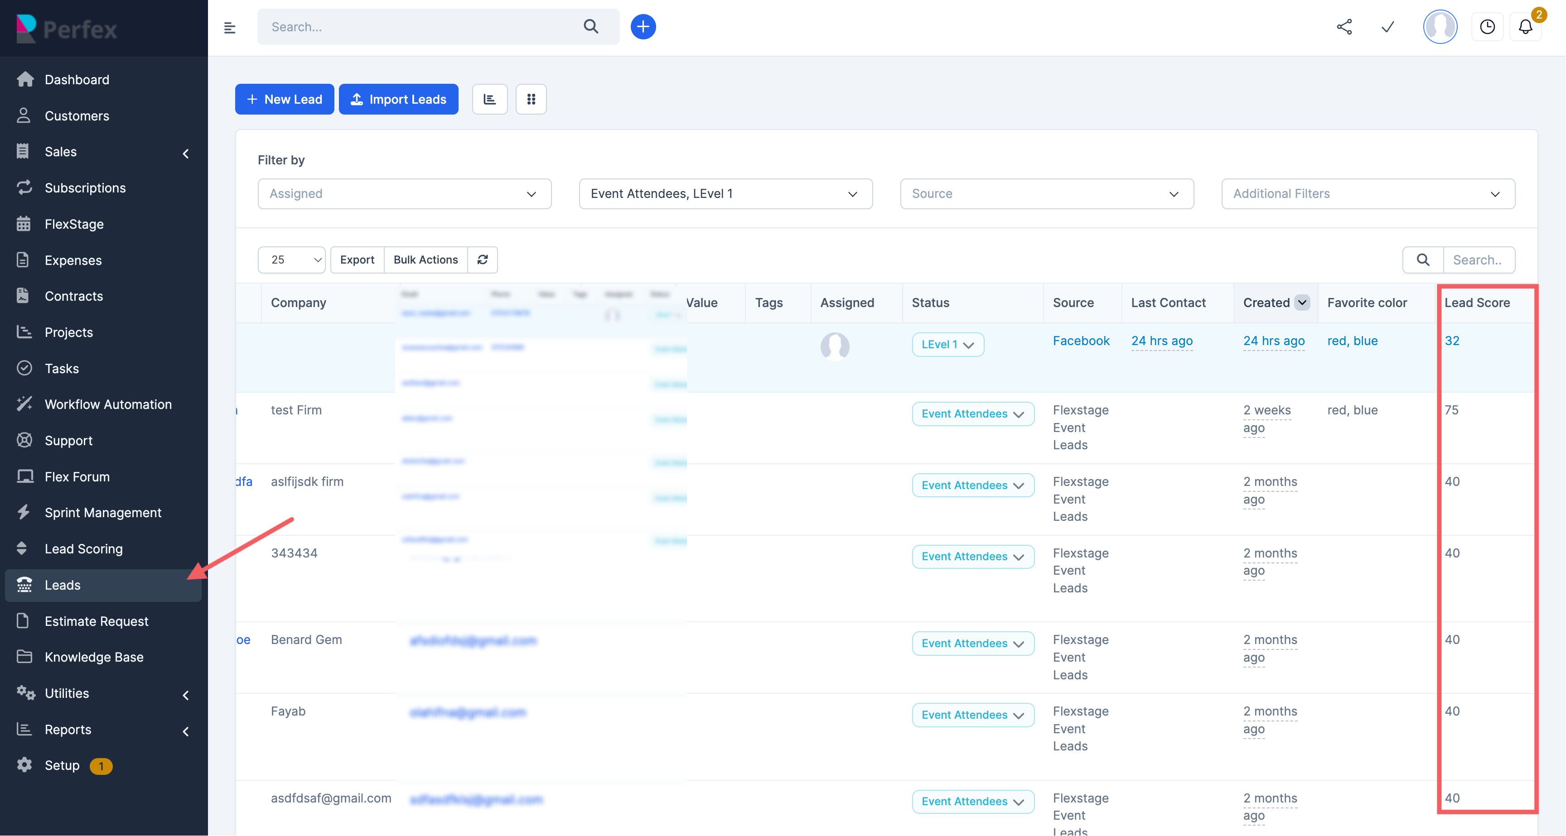
Task: Click the New Lead button
Action: pos(285,99)
